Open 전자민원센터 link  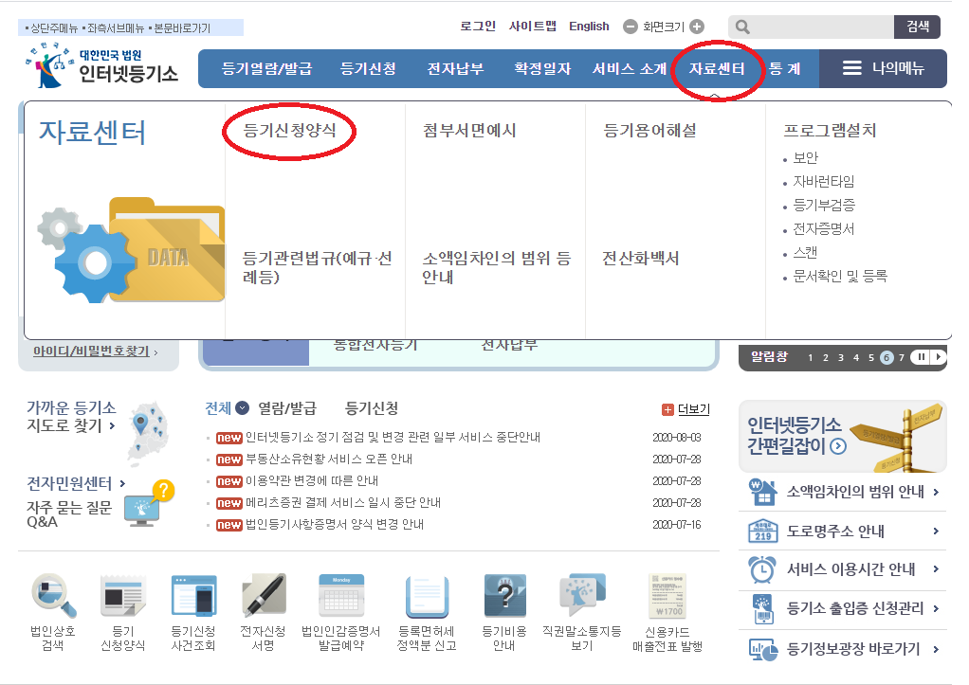tap(70, 483)
